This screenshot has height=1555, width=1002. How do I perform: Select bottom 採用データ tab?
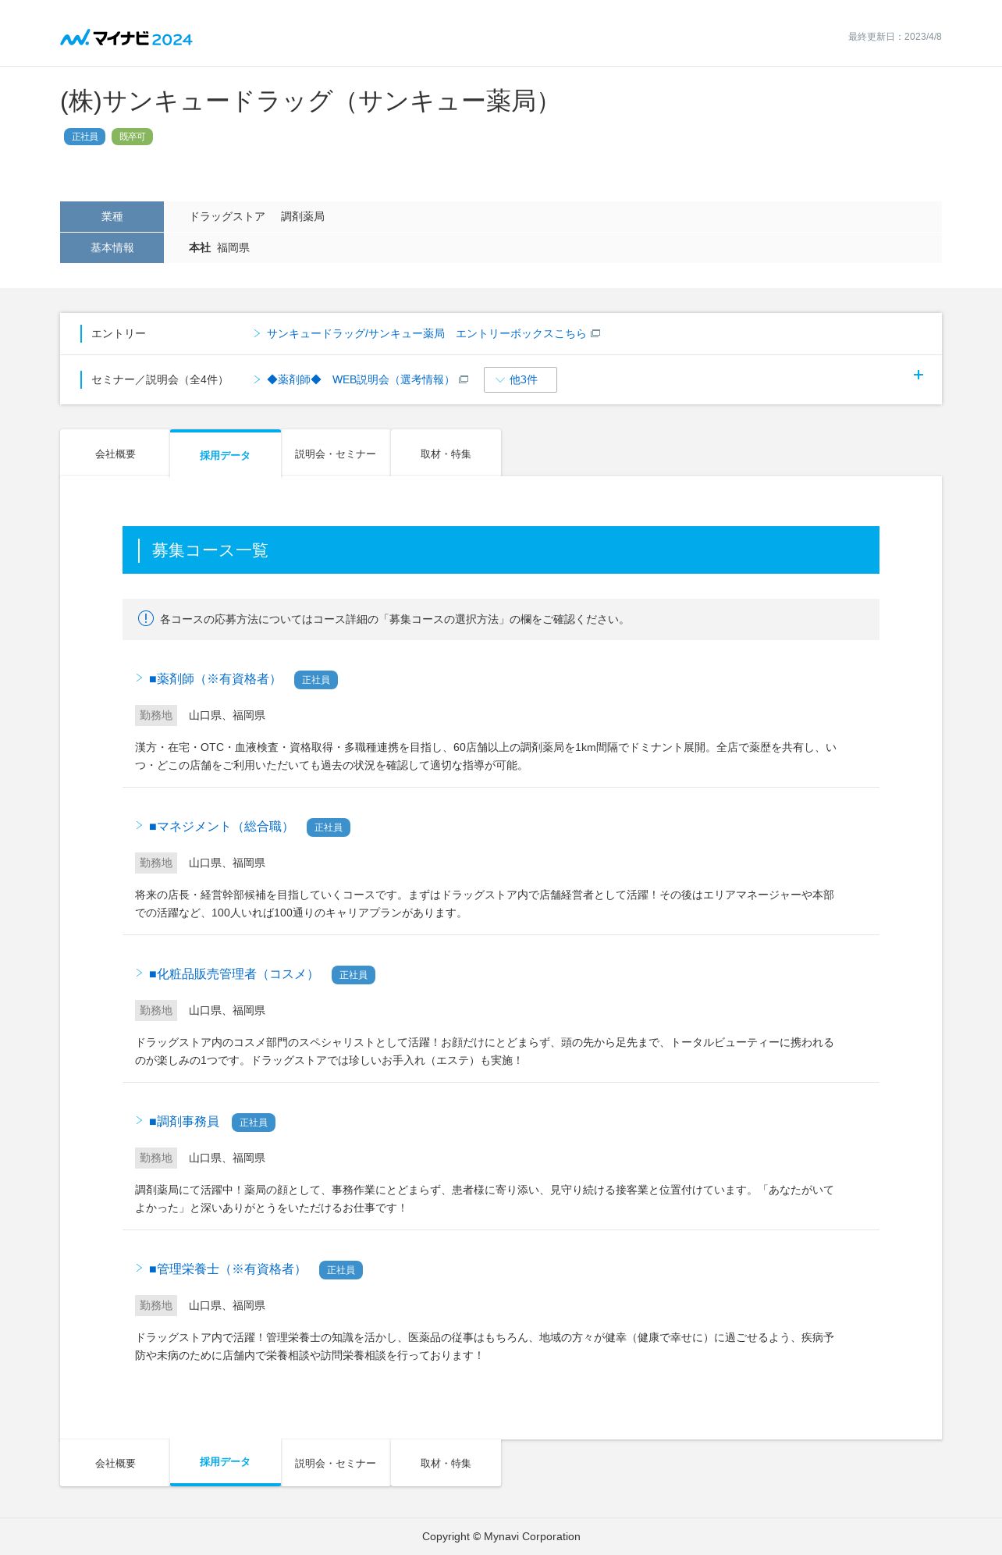click(225, 1462)
